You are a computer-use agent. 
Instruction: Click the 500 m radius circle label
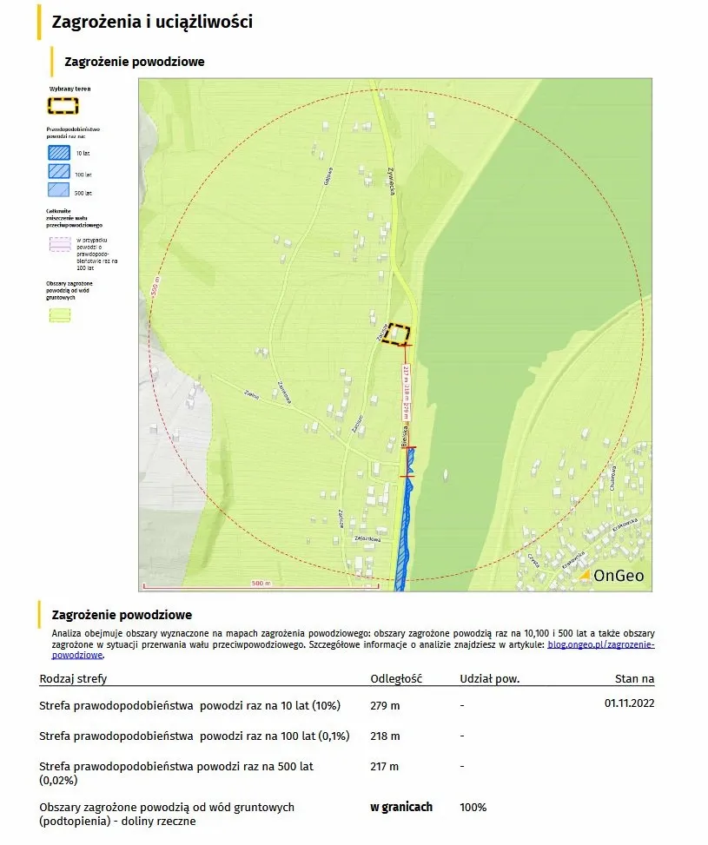155,287
